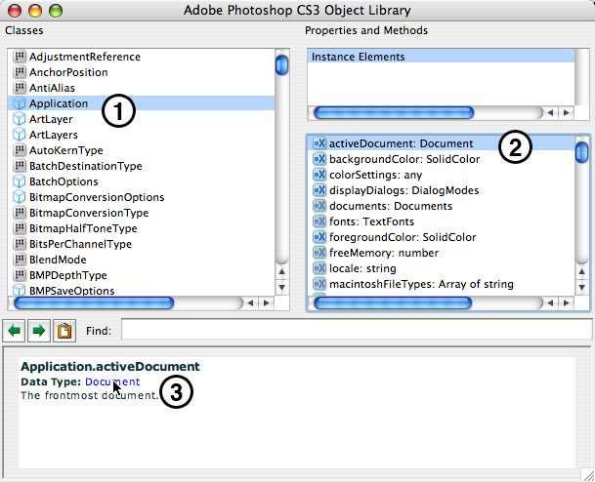Image resolution: width=595 pixels, height=482 pixels.
Task: Click properties list vertical scrollbar thumb
Action: coord(581,152)
